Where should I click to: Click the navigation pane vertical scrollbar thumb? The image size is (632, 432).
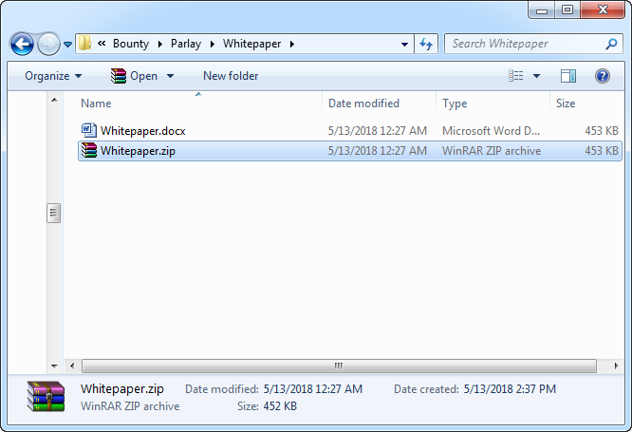(x=53, y=213)
